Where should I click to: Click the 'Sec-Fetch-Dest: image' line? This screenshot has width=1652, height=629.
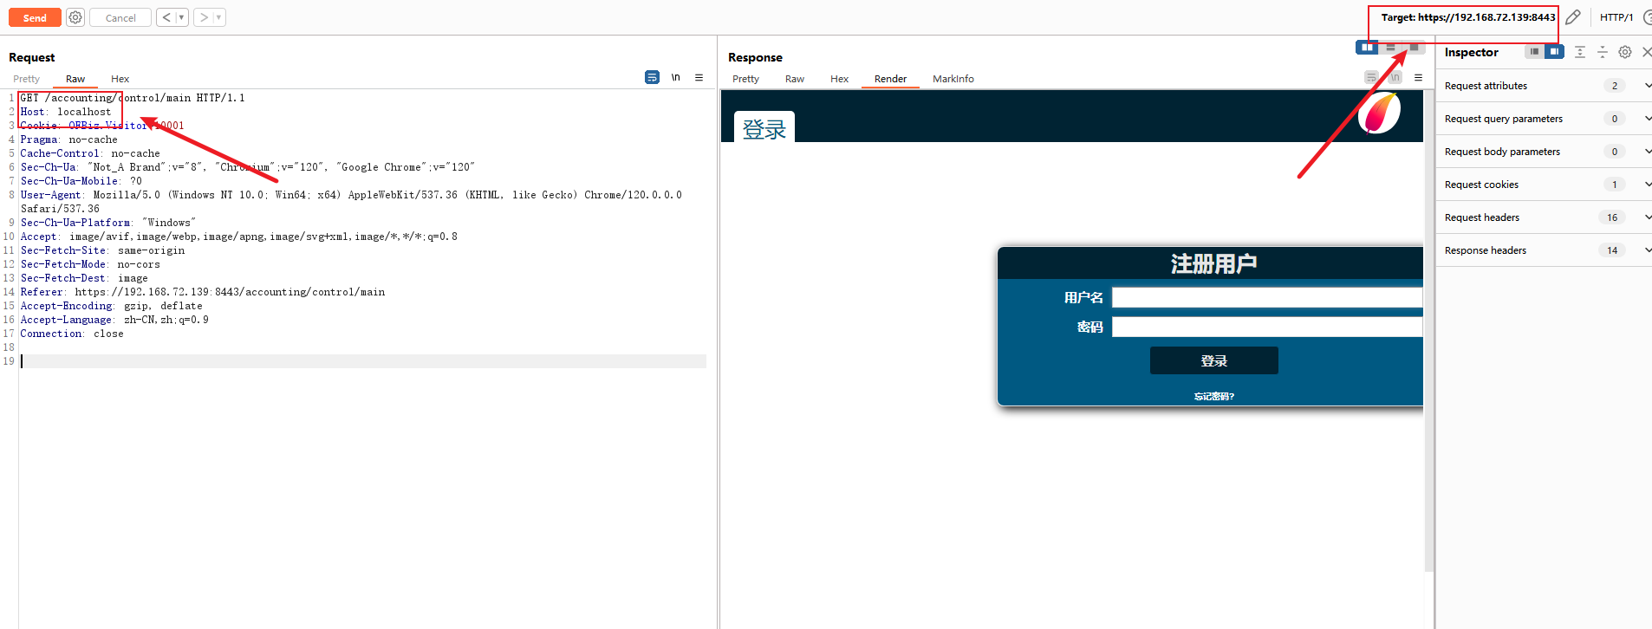pyautogui.click(x=84, y=278)
